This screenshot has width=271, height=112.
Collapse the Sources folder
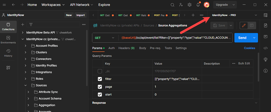pyautogui.click(x=25, y=86)
